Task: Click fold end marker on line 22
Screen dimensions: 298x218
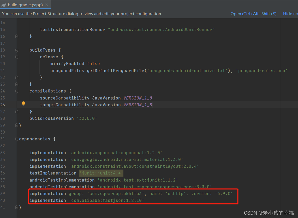Action: (x=17, y=77)
